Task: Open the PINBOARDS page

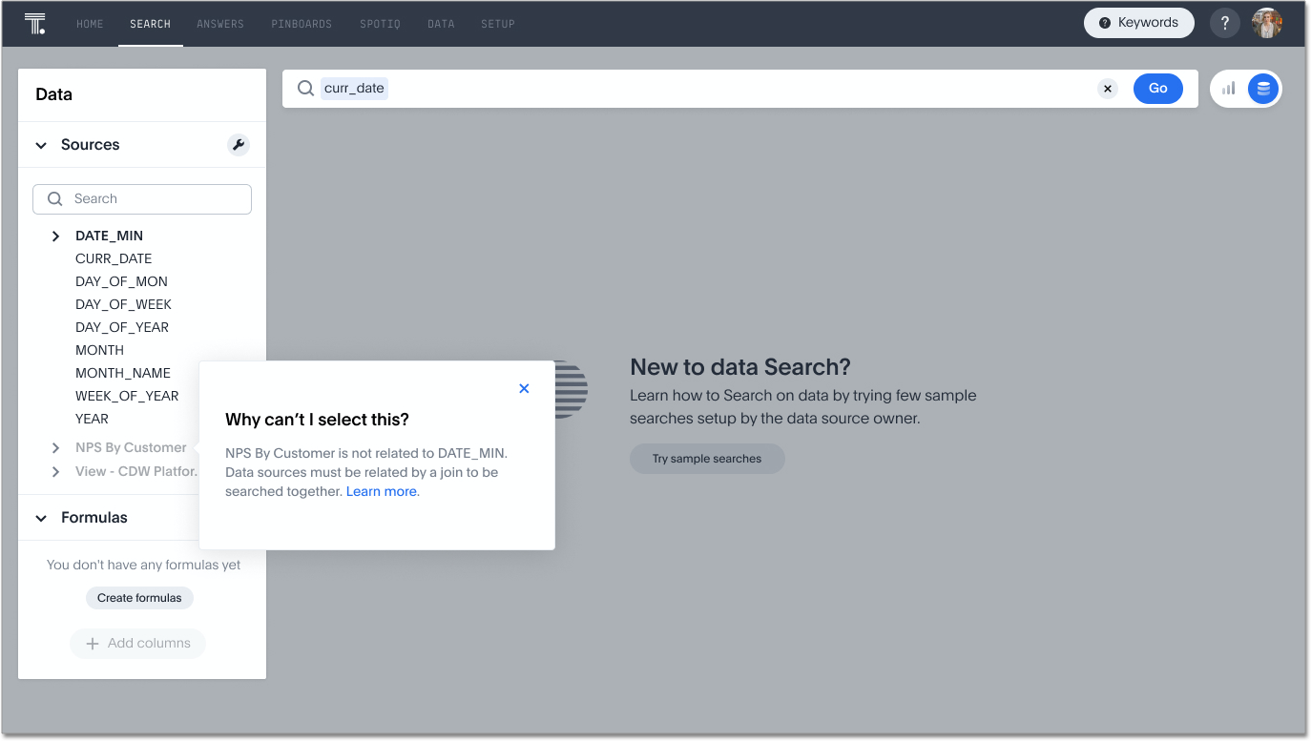Action: click(302, 23)
